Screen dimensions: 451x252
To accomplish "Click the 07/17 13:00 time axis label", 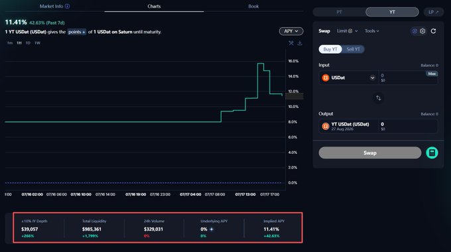I will tap(245, 194).
